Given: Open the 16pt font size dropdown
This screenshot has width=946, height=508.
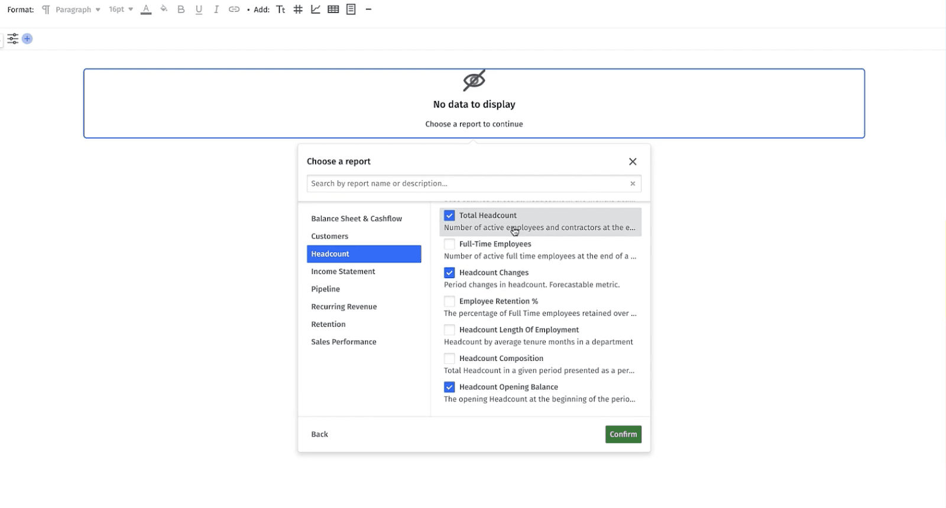Looking at the screenshot, I should 121,9.
